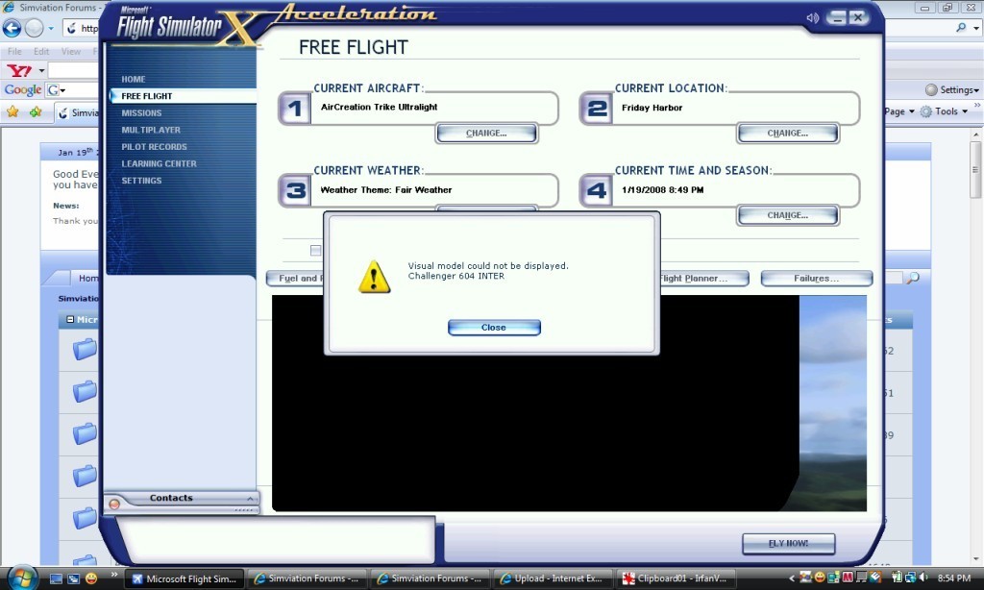This screenshot has width=984, height=590.
Task: Collapse the forum category minus box
Action: [x=70, y=319]
